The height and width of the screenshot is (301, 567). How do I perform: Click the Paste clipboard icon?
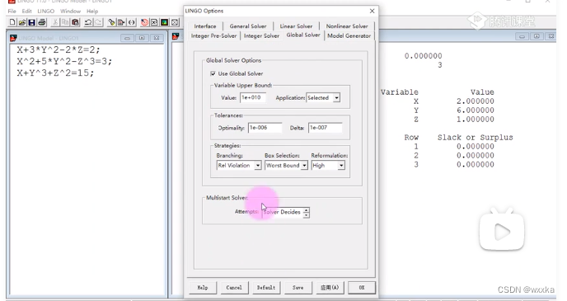75,22
